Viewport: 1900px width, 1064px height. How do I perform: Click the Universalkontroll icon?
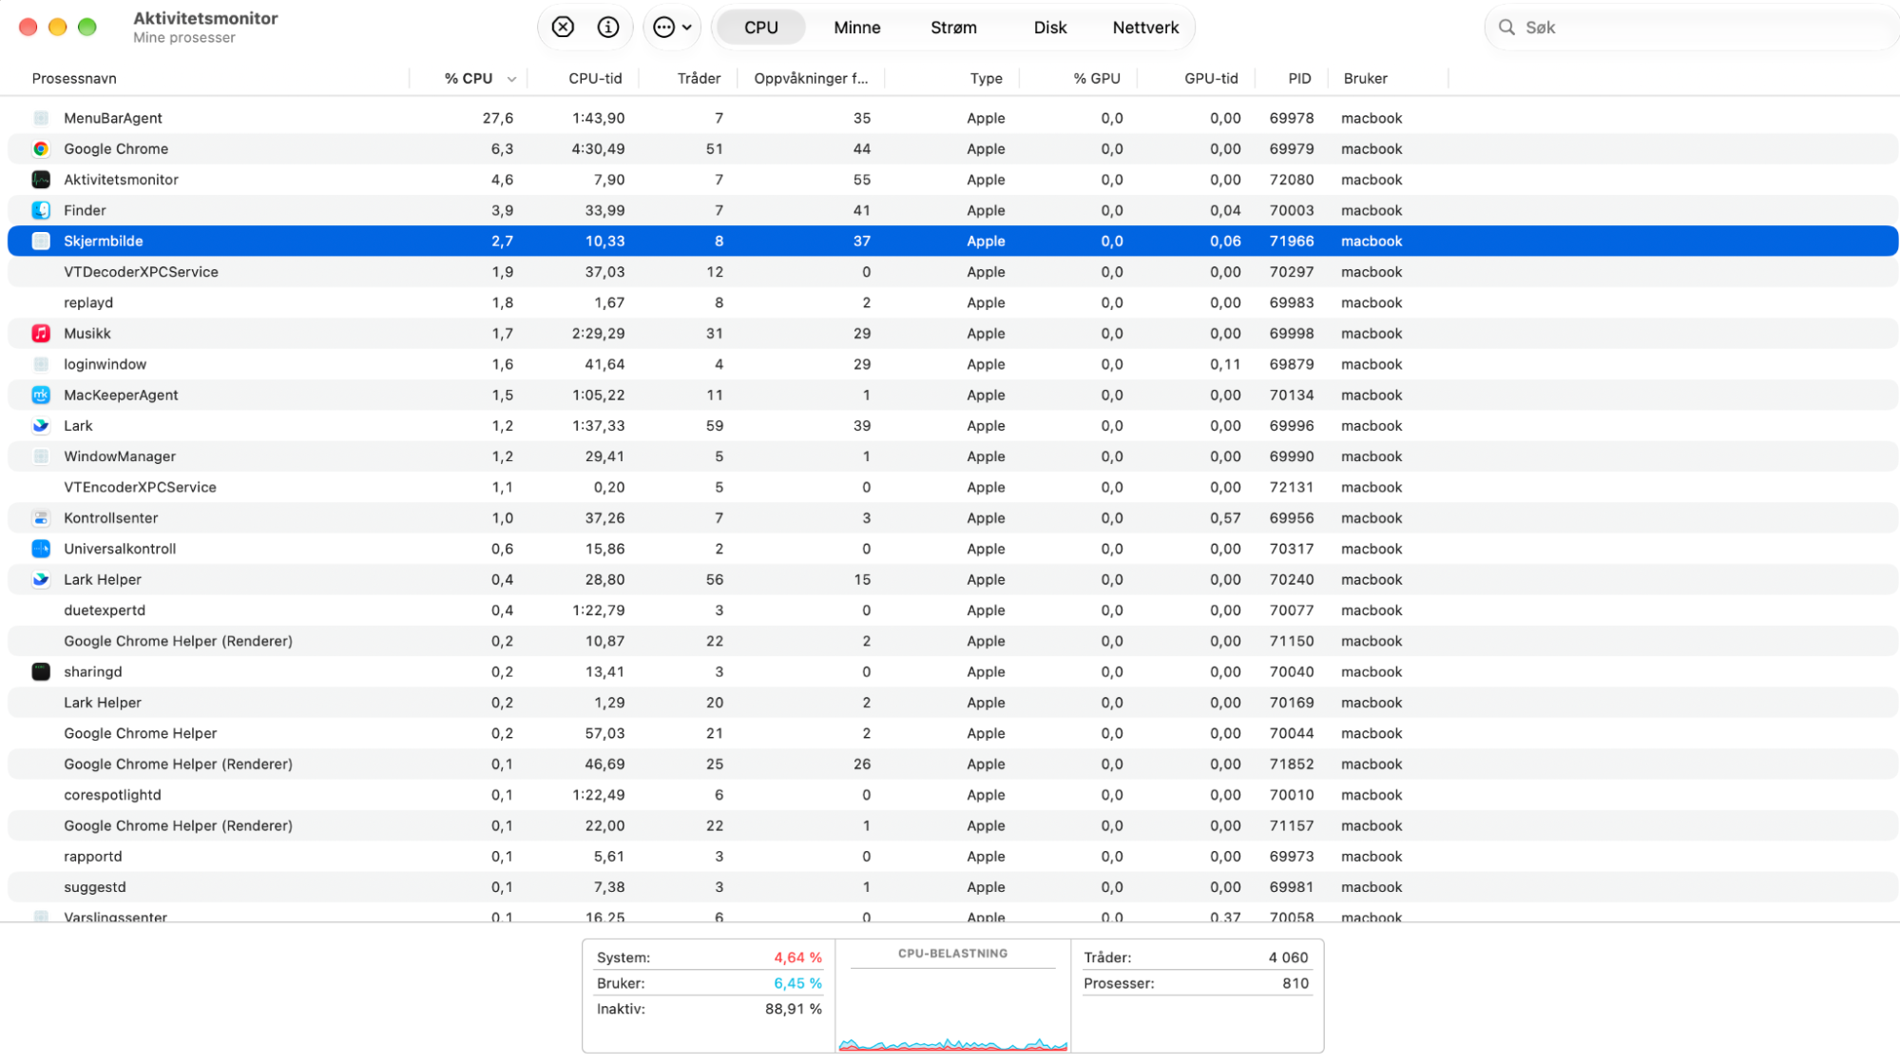click(x=41, y=549)
